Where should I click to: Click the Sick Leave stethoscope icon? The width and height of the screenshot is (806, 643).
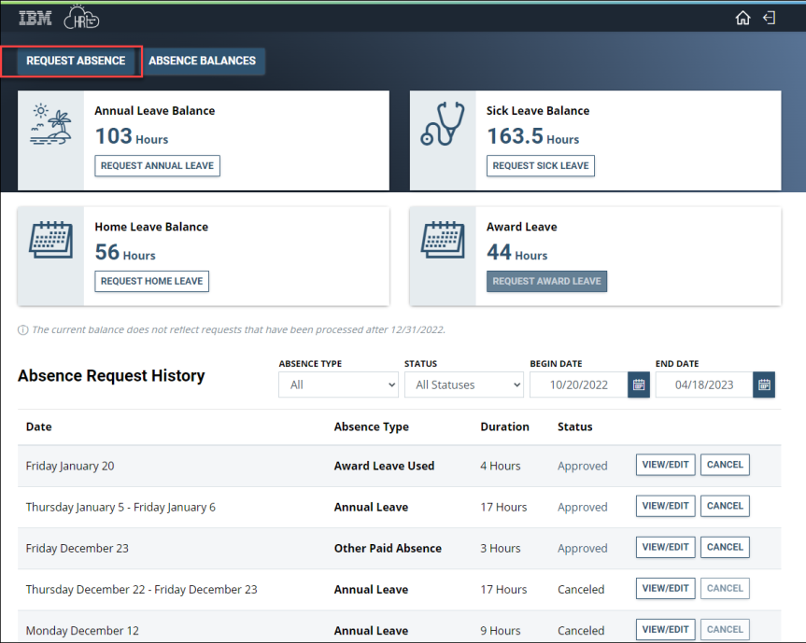[x=443, y=124]
